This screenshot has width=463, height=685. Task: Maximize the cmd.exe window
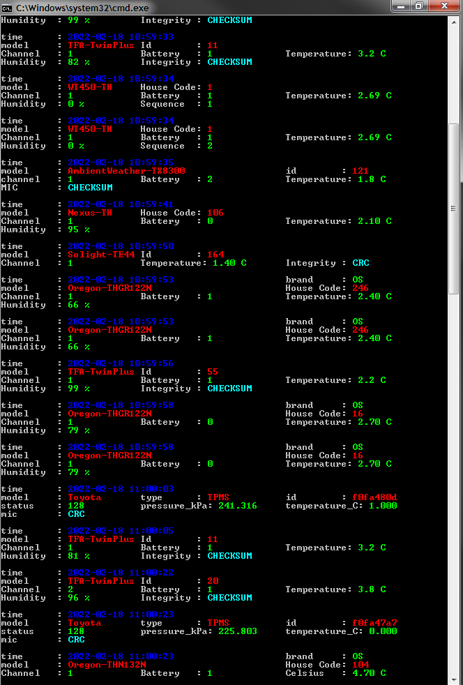pos(420,6)
